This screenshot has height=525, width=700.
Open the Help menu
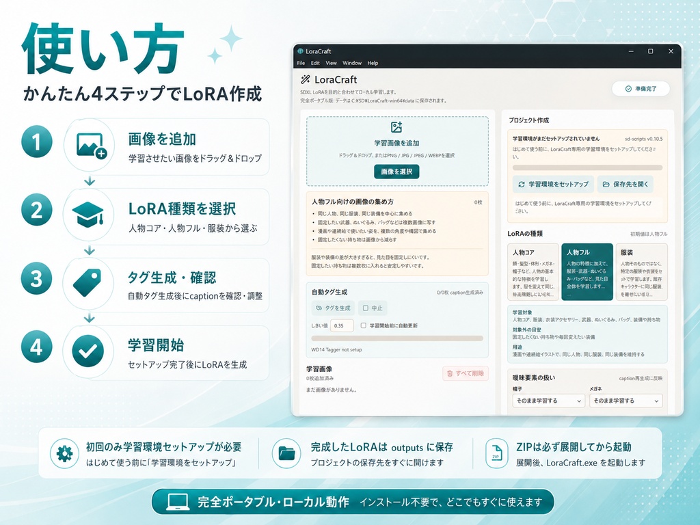coord(373,63)
